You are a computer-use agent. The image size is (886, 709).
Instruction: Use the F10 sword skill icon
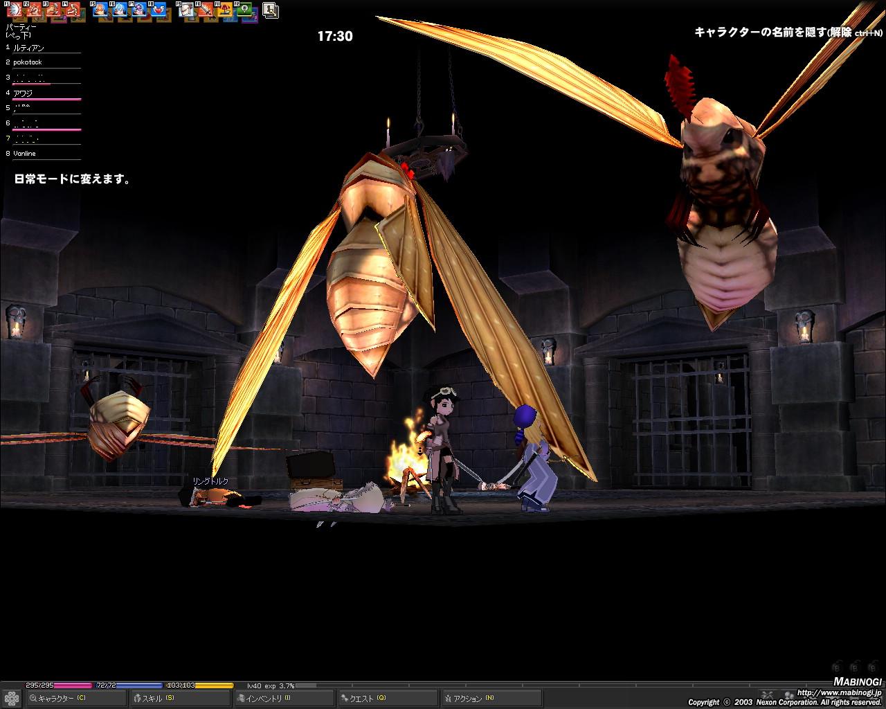[206, 10]
